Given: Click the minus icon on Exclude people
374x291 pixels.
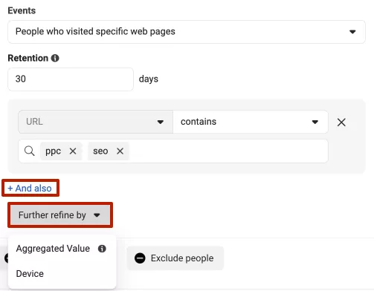Looking at the screenshot, I should [140, 258].
